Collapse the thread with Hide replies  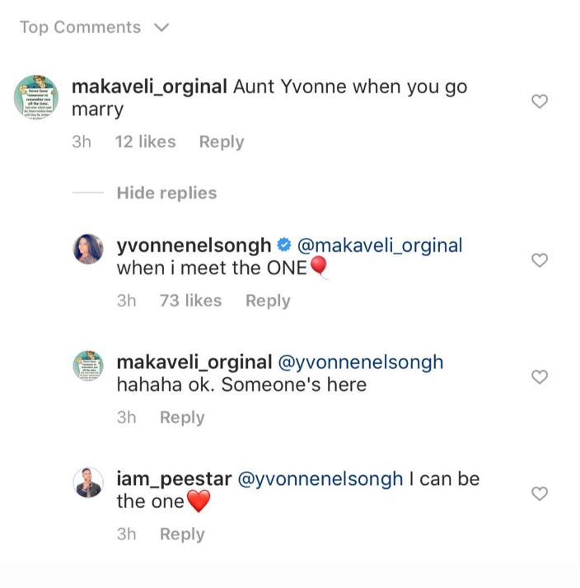(166, 193)
